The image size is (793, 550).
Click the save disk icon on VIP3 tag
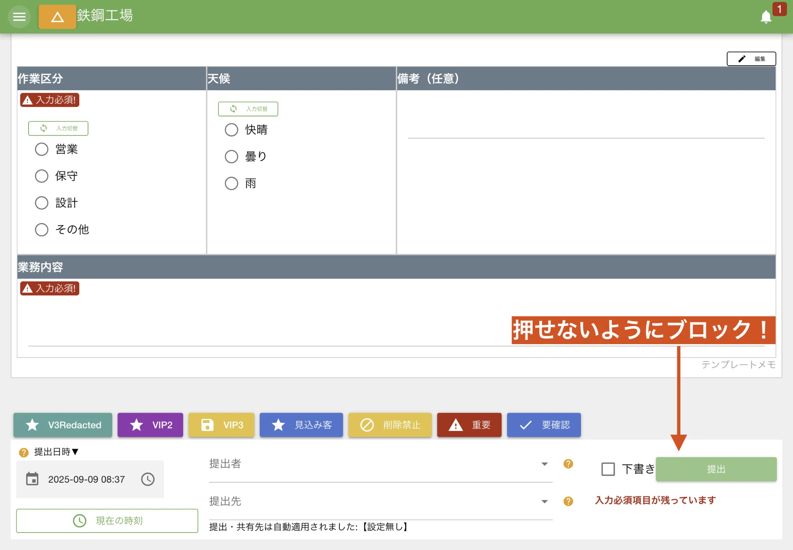(x=208, y=425)
